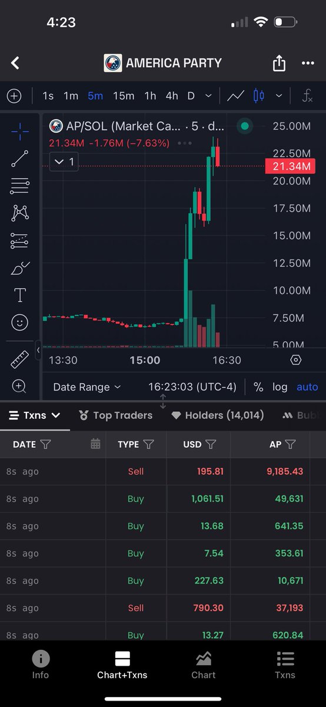Tap the 16:23:03 (UTC-4) timezone
Screen dimensions: 326x707
[192, 387]
